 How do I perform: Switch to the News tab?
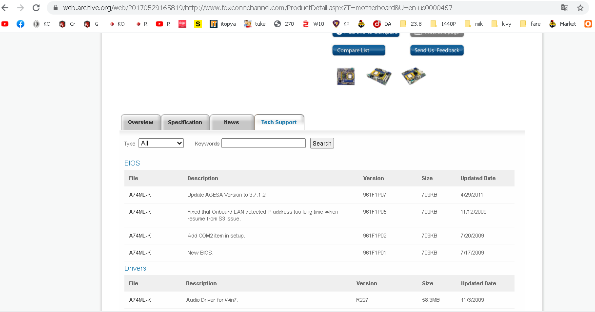click(232, 122)
